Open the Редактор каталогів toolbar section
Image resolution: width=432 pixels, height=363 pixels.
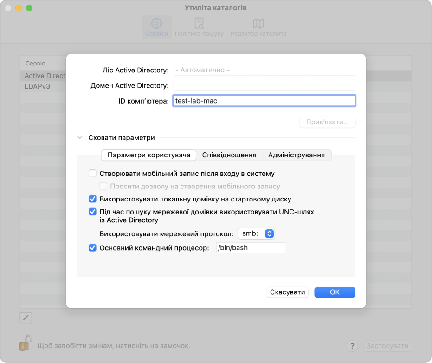[258, 27]
